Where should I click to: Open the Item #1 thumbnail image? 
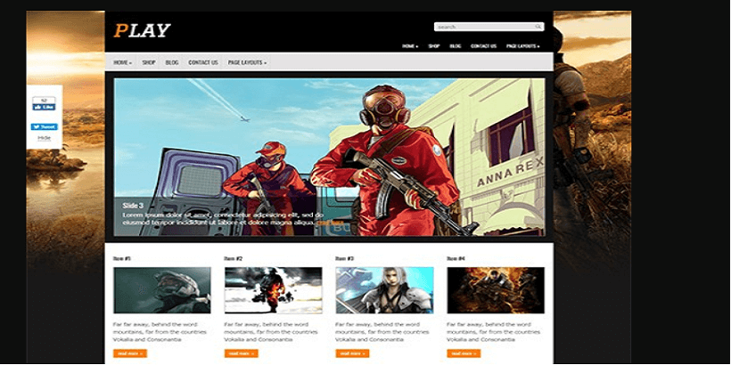point(161,290)
